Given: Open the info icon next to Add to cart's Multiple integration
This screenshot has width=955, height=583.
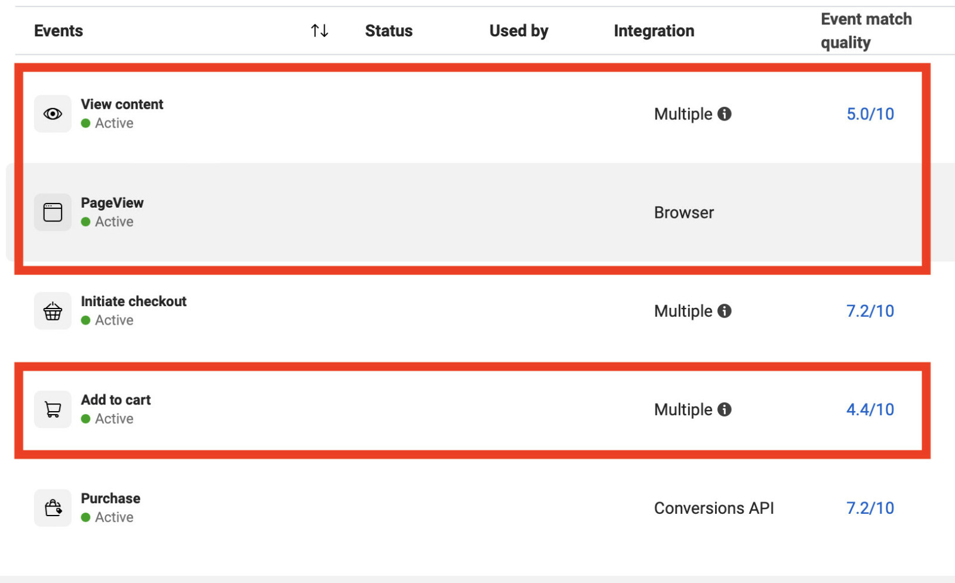Looking at the screenshot, I should [x=726, y=410].
